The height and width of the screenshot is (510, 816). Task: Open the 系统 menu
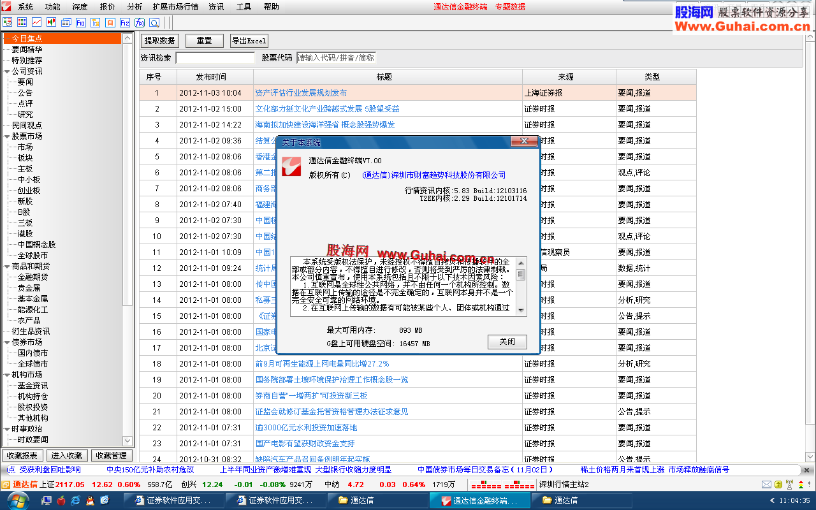(25, 7)
